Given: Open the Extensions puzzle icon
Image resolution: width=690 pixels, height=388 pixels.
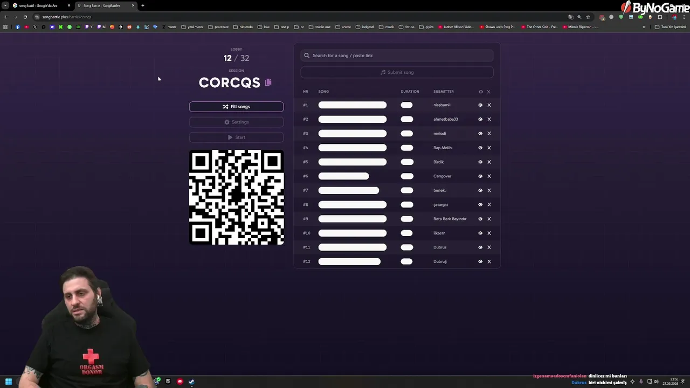Looking at the screenshot, I should pos(660,17).
